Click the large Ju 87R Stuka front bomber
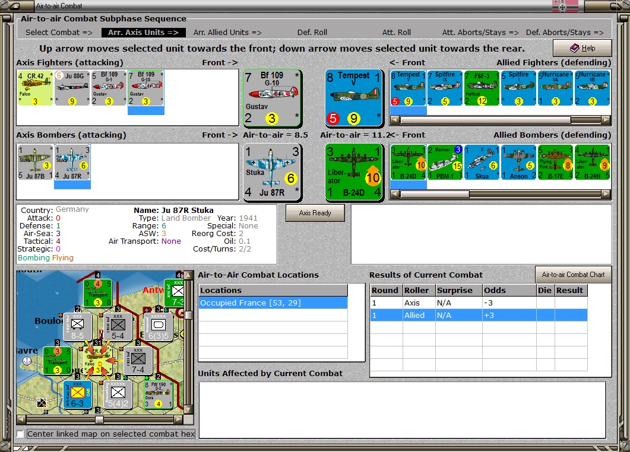Image resolution: width=630 pixels, height=452 pixels. tap(272, 172)
